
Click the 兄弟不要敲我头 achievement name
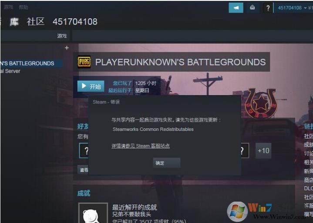(131, 214)
